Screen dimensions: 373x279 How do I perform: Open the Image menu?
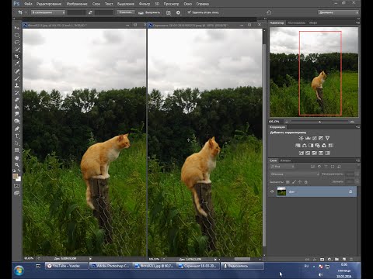click(77, 4)
